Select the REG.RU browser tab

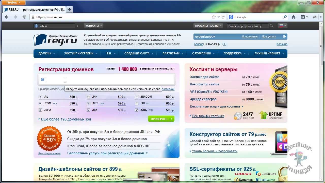pyautogui.click(x=34, y=10)
